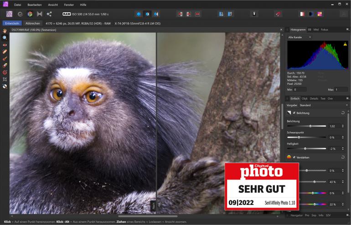The height and width of the screenshot is (225, 351).
Task: Click the Schwarzpunkt value stepper arrows
Action: click(343, 138)
